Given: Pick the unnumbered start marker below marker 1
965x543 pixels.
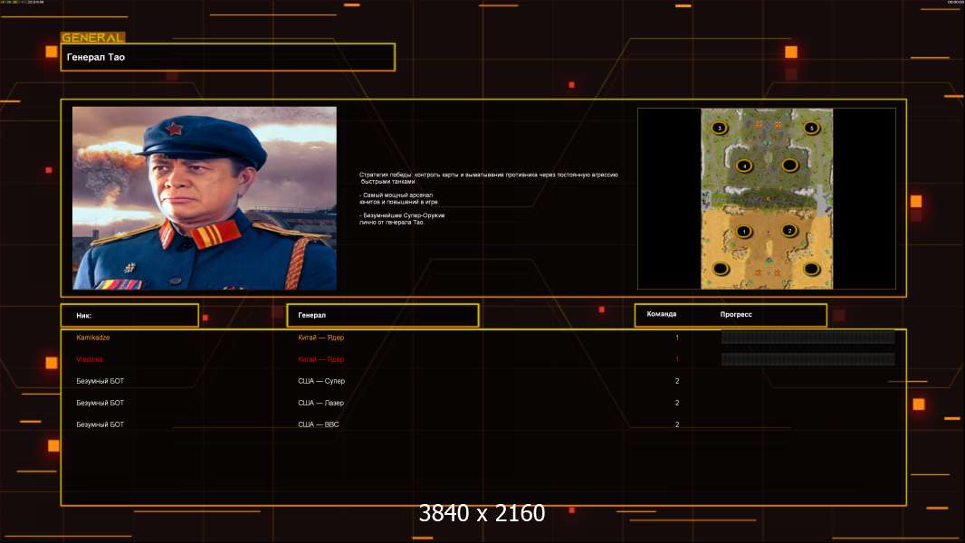Looking at the screenshot, I should pos(721,269).
